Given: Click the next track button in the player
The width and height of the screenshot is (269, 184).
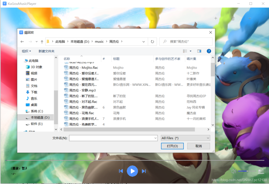Looking at the screenshot, I should pos(144,171).
